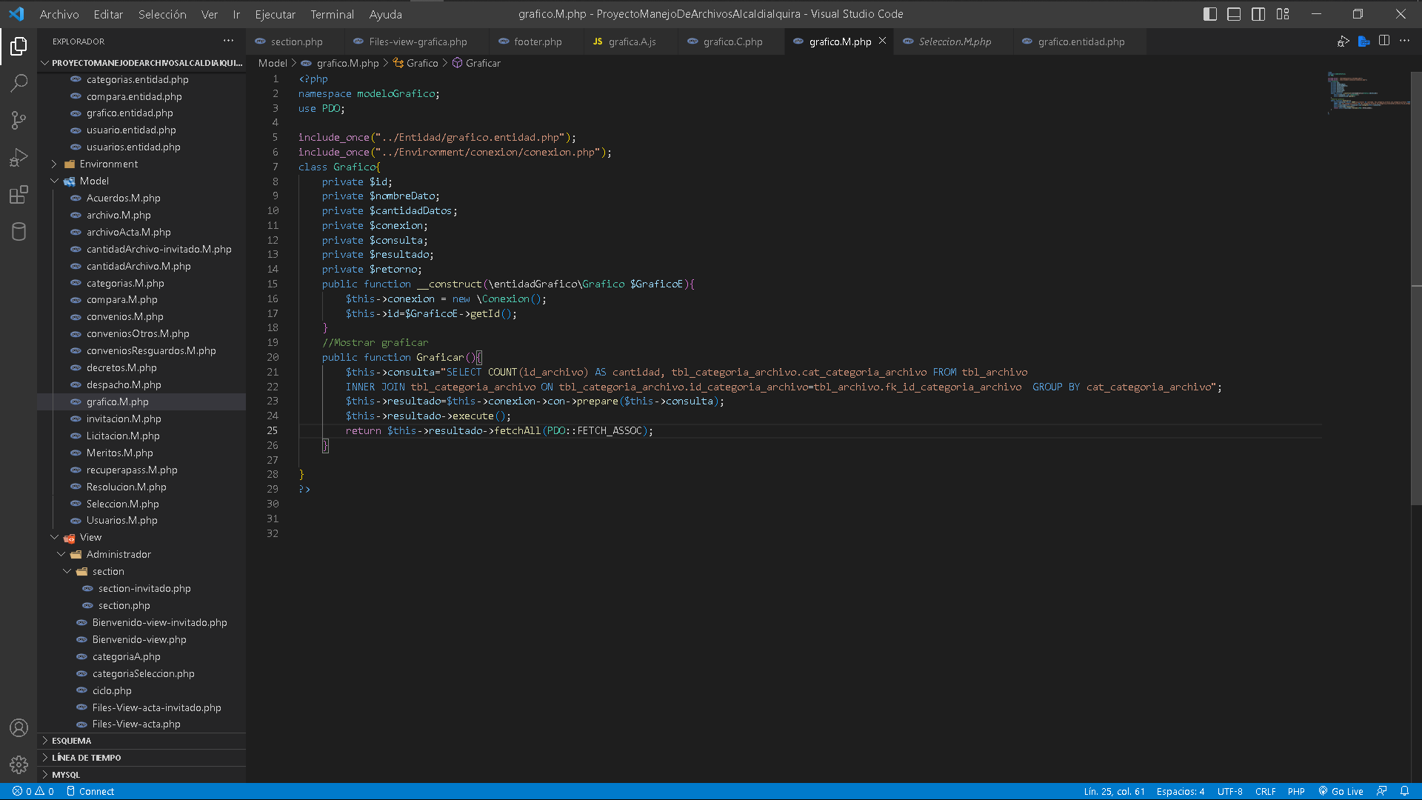
Task: Open the Source Control view
Action: coord(19,120)
